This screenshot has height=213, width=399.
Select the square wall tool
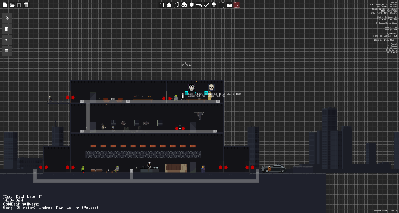click(162, 5)
